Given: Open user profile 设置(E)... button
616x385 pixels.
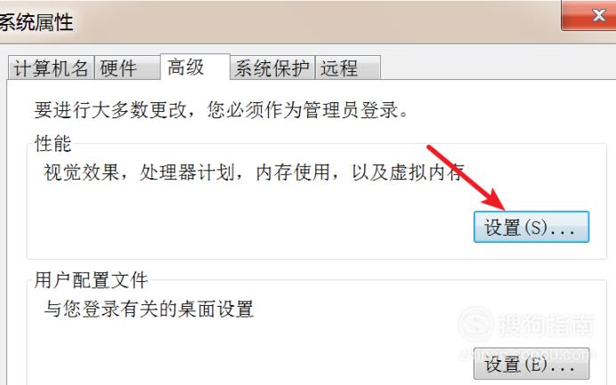Looking at the screenshot, I should pos(531,364).
